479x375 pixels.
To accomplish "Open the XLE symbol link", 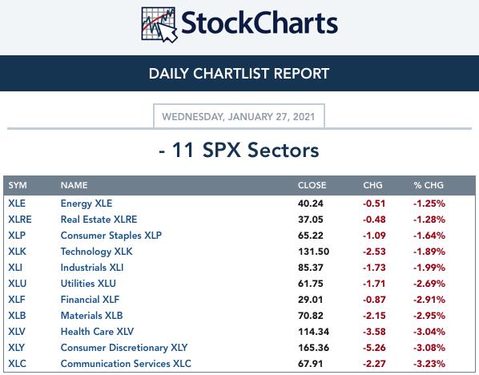I will [17, 204].
